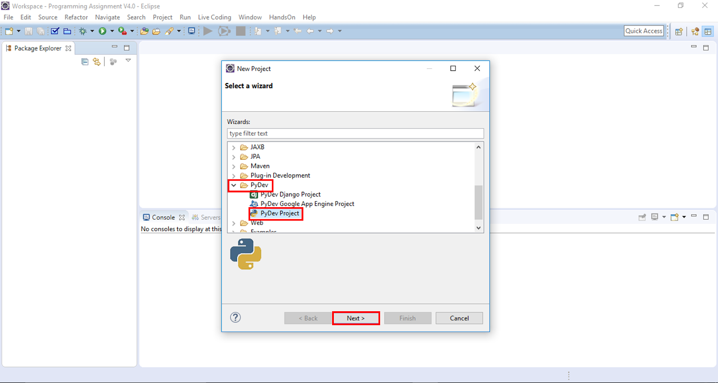Maximize the New Project dialog
718x383 pixels.
[453, 69]
